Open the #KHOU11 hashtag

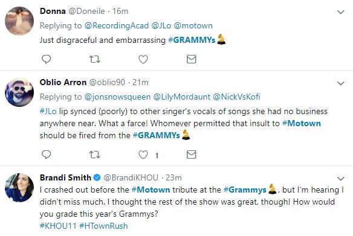(58, 226)
